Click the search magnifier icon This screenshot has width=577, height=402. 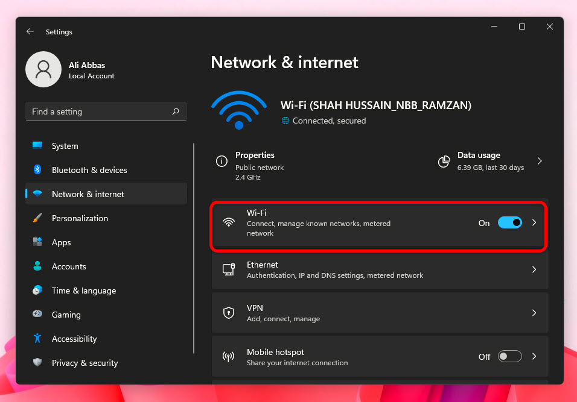tap(176, 111)
